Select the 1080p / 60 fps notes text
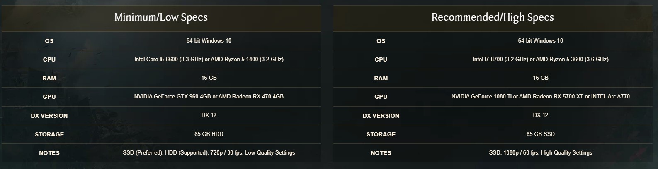658x169 pixels. pyautogui.click(x=541, y=153)
